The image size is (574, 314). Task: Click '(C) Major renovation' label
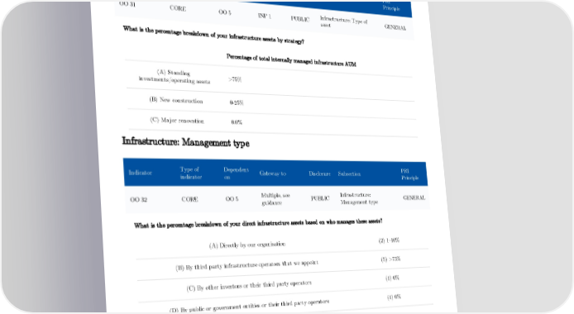click(x=177, y=121)
